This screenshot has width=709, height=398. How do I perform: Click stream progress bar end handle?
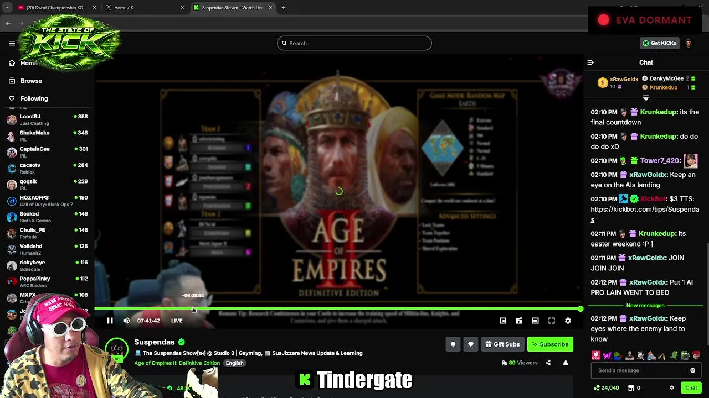580,308
